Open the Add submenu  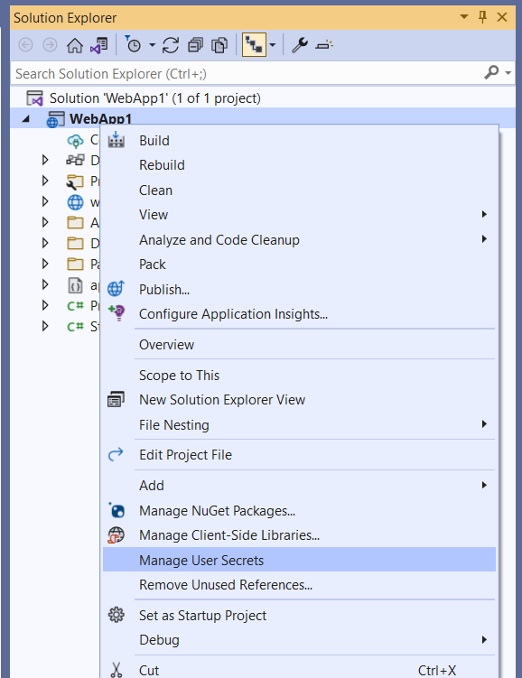299,486
